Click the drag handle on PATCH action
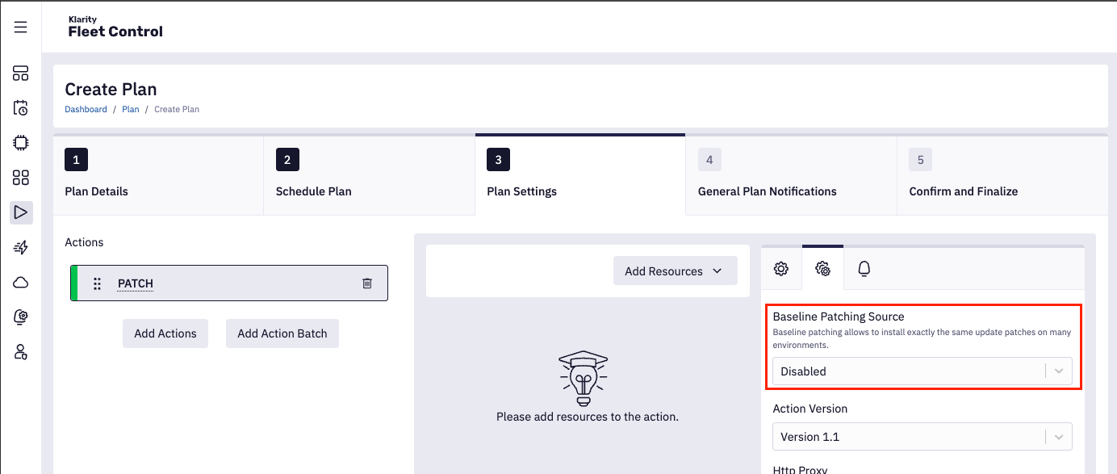 pos(97,283)
